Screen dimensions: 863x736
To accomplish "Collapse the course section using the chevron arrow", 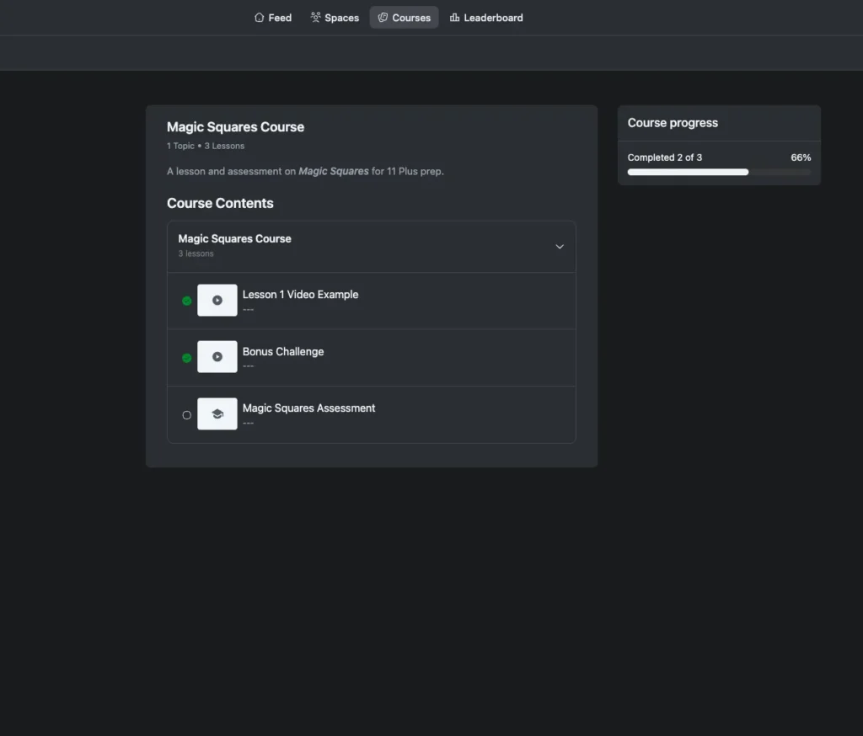I will point(560,247).
